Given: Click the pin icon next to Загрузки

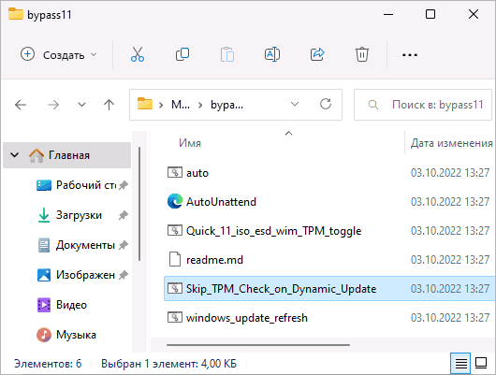Looking at the screenshot, I should coord(123,215).
